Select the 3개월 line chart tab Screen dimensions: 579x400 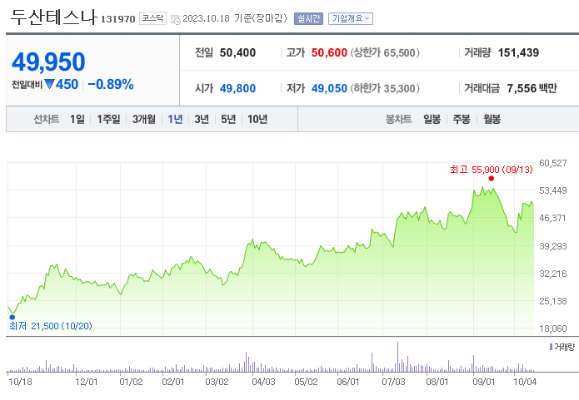click(x=144, y=119)
